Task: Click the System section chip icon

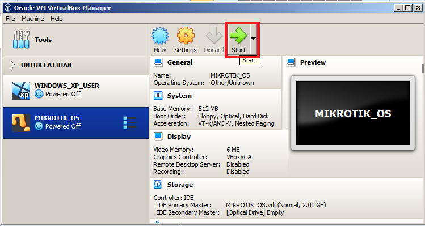Action: click(x=158, y=96)
